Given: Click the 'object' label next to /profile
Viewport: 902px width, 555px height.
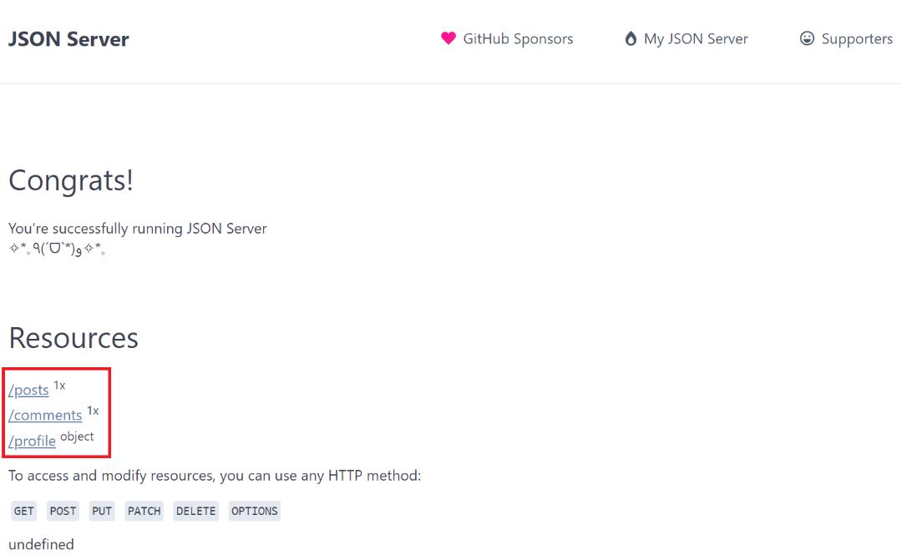Looking at the screenshot, I should point(77,436).
